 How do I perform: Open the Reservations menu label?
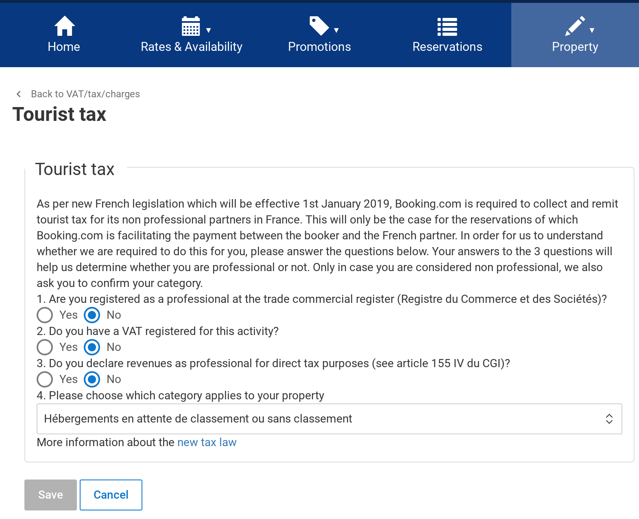click(447, 47)
